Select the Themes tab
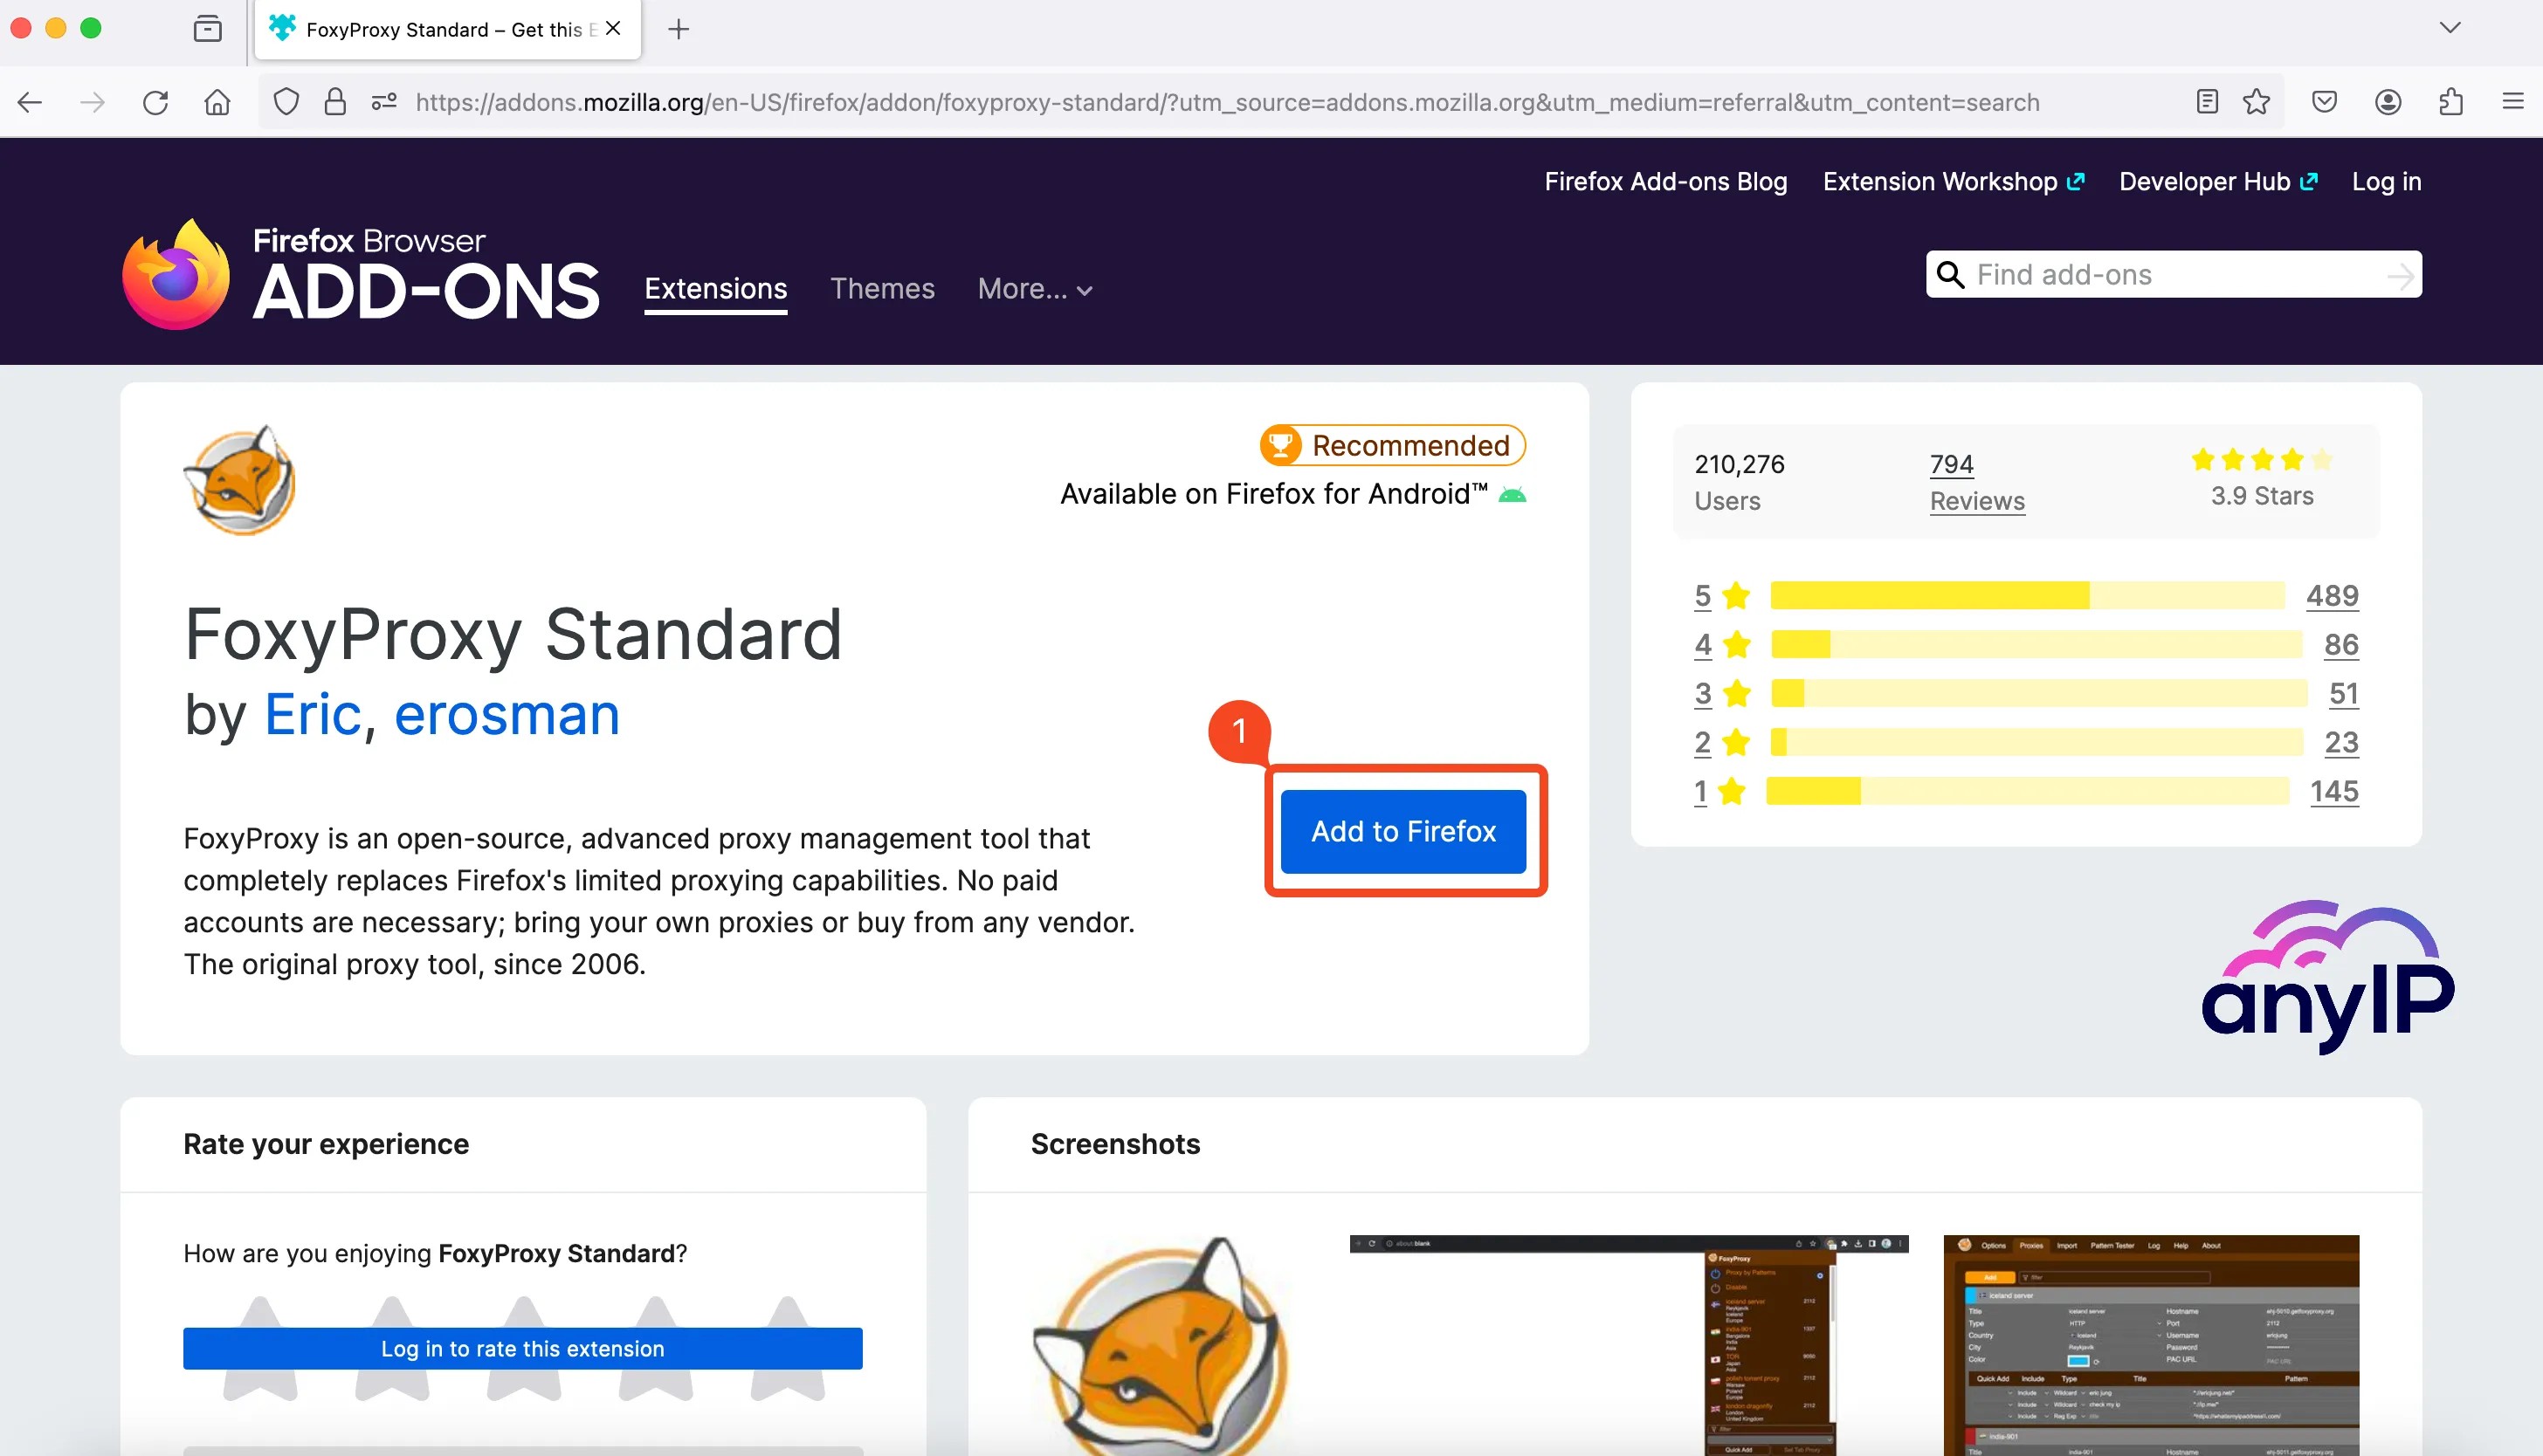 (x=882, y=290)
